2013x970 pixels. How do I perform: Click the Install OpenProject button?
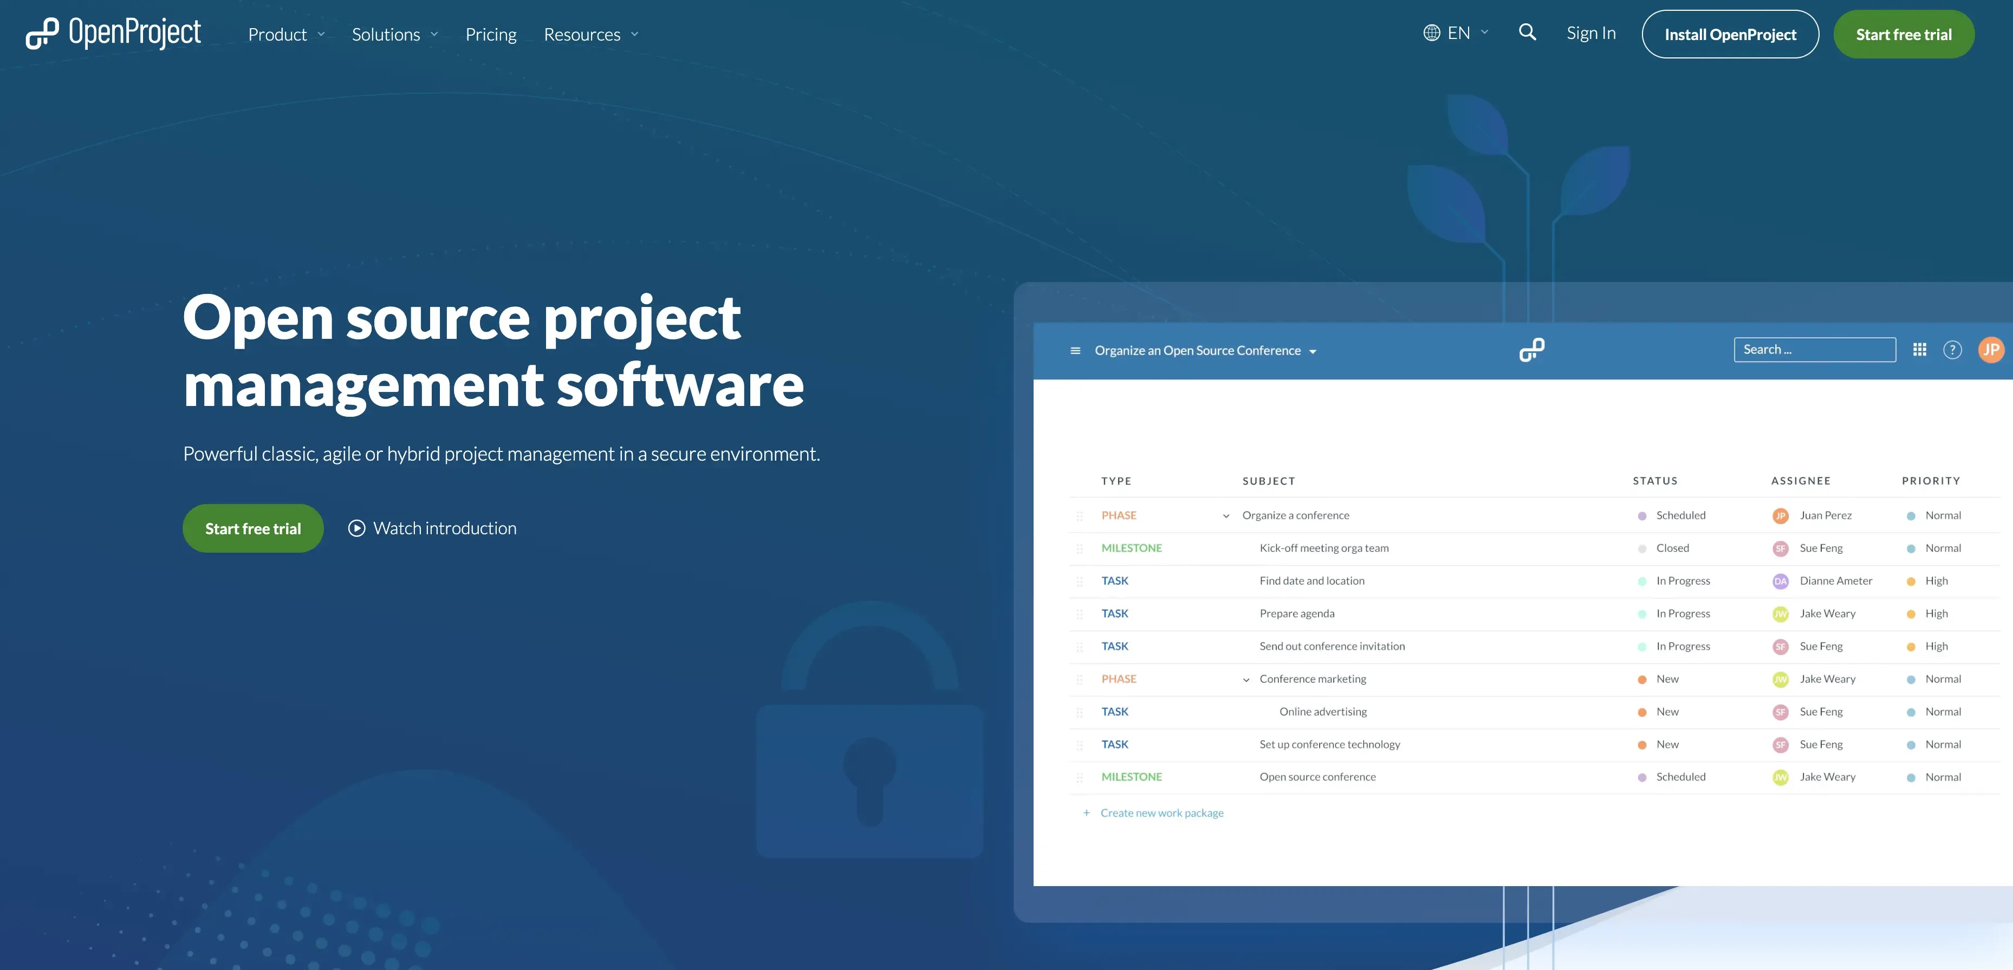tap(1729, 34)
